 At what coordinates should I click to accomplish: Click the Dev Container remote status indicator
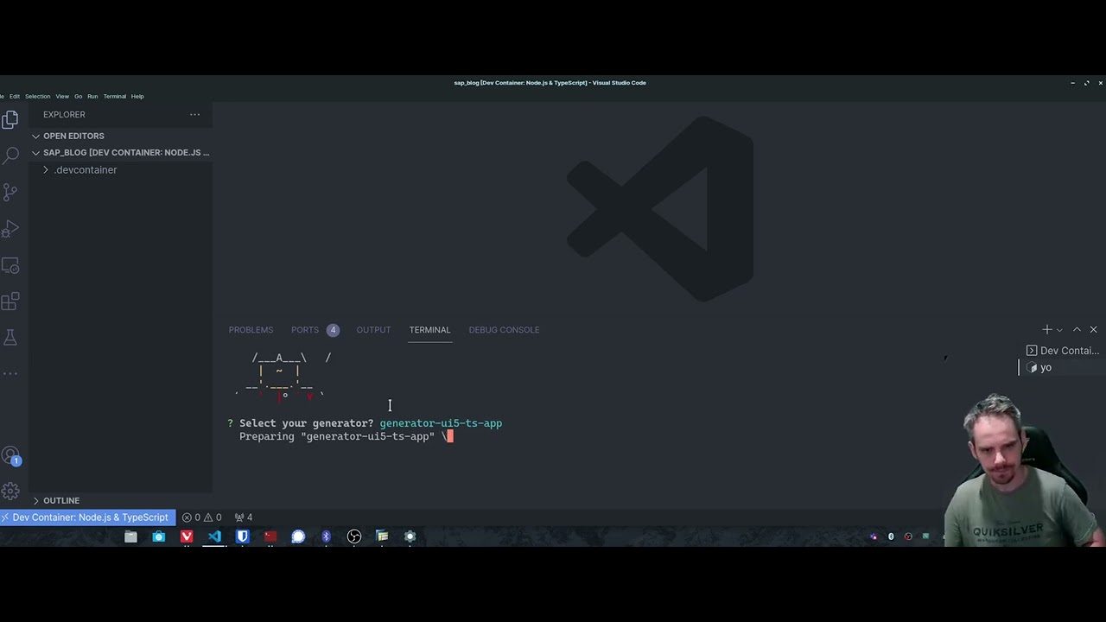(86, 517)
